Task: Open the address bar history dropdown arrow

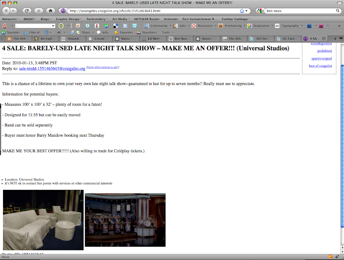Action: coord(246,11)
